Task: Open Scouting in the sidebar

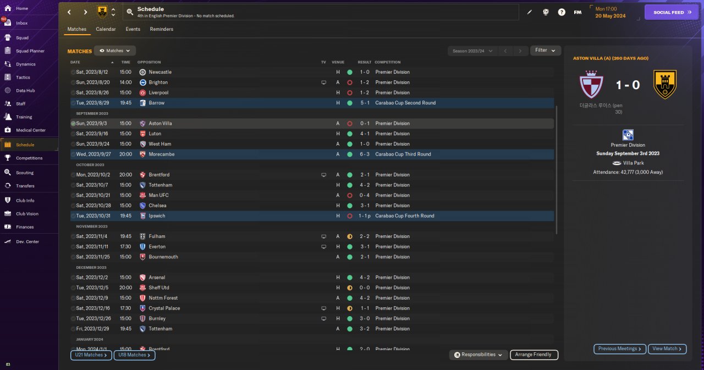Action: point(25,172)
